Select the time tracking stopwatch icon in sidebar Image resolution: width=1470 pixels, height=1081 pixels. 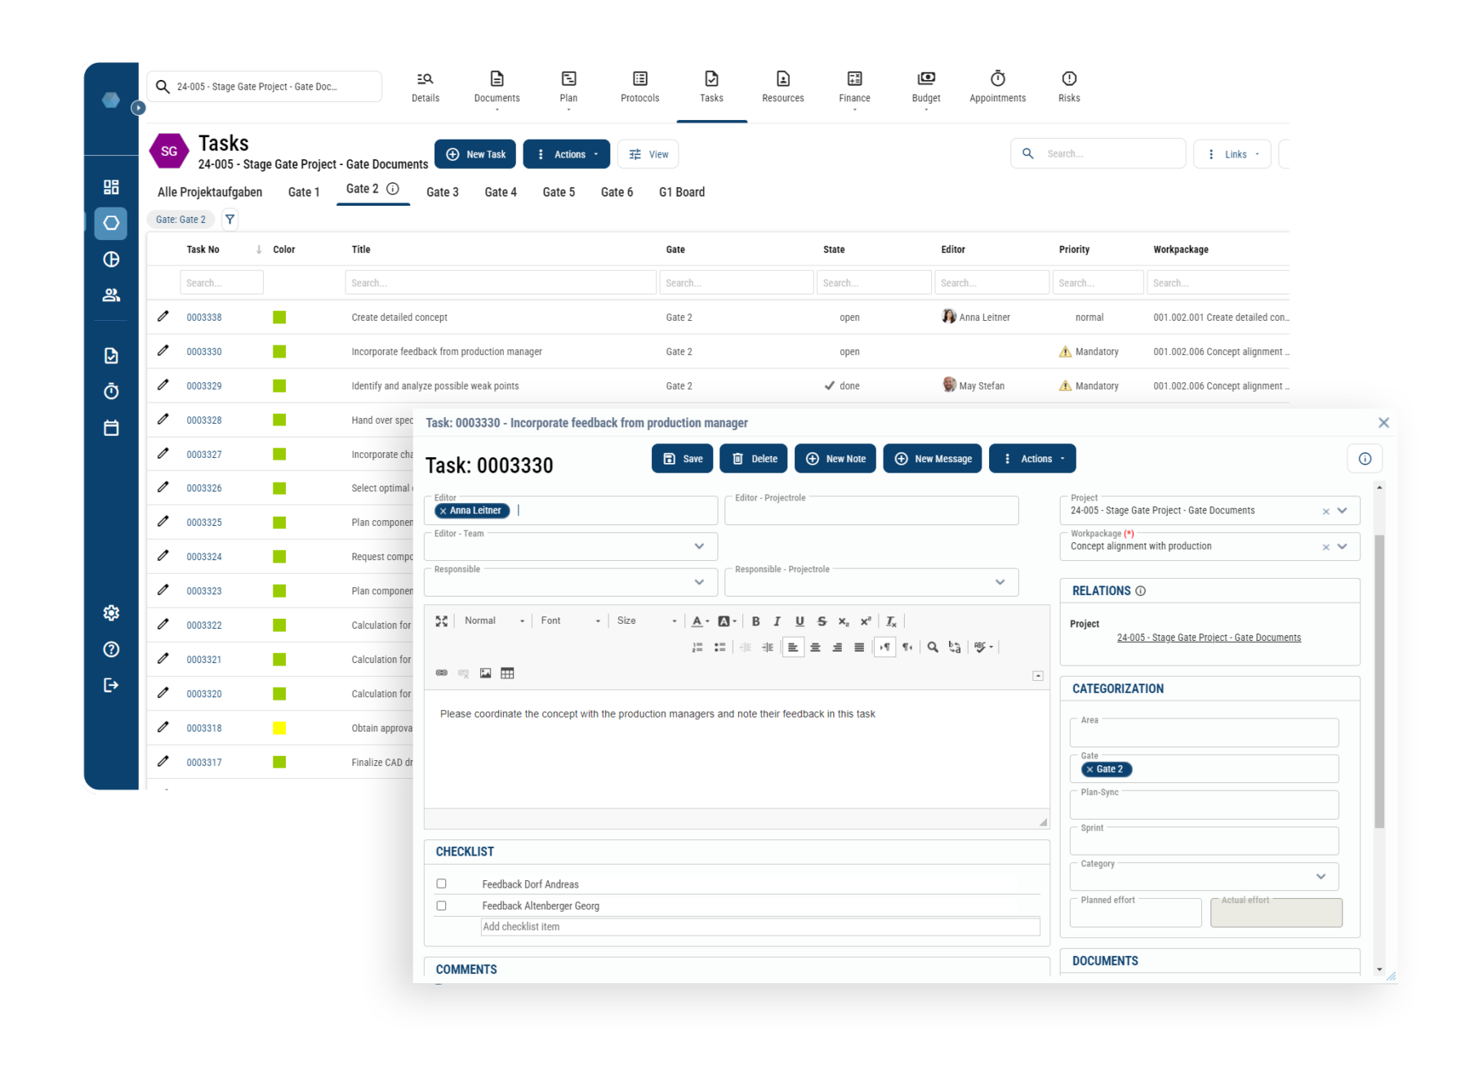(x=111, y=391)
